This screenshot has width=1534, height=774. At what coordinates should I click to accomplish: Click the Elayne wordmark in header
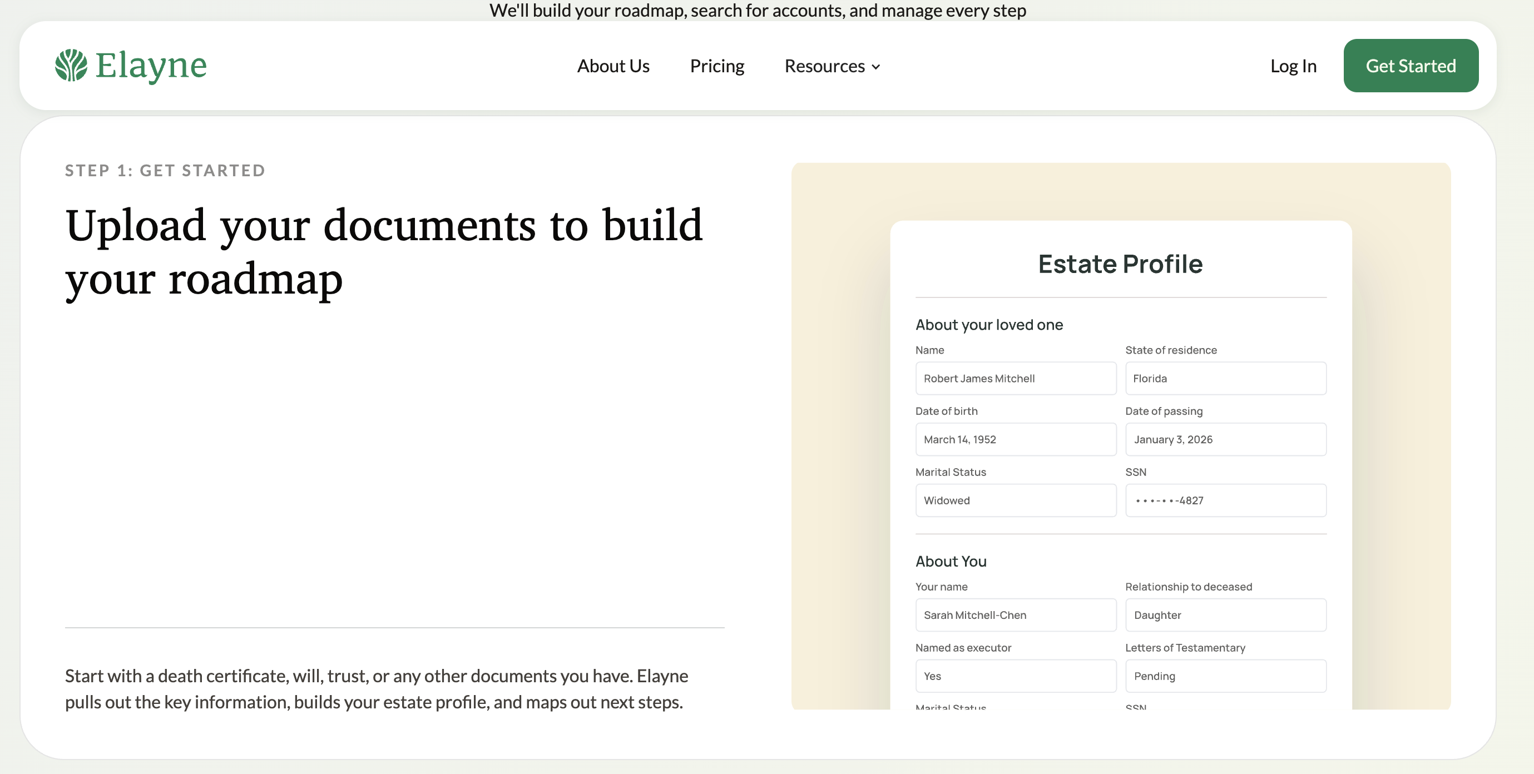click(x=151, y=66)
